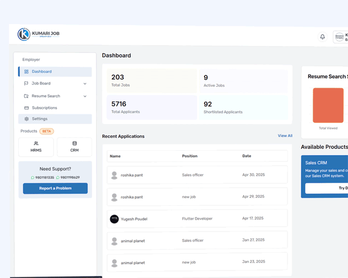
Task: Click the WhatsApp number 9801181335
Action: click(x=42, y=177)
